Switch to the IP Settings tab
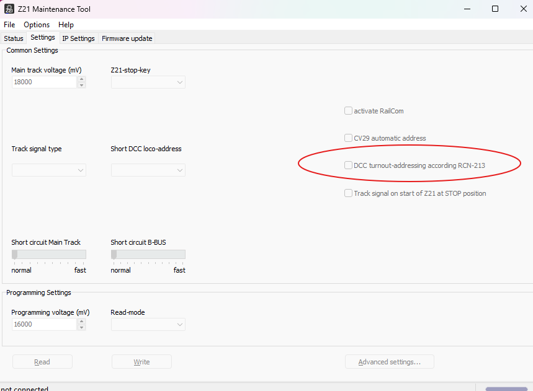Viewport: 533px width, 391px height. pyautogui.click(x=79, y=38)
